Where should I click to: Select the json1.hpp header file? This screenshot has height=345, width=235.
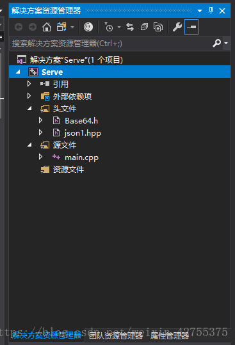tap(83, 133)
